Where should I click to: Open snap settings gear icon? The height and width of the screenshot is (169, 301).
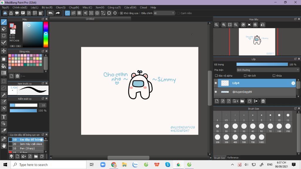[x=115, y=13]
